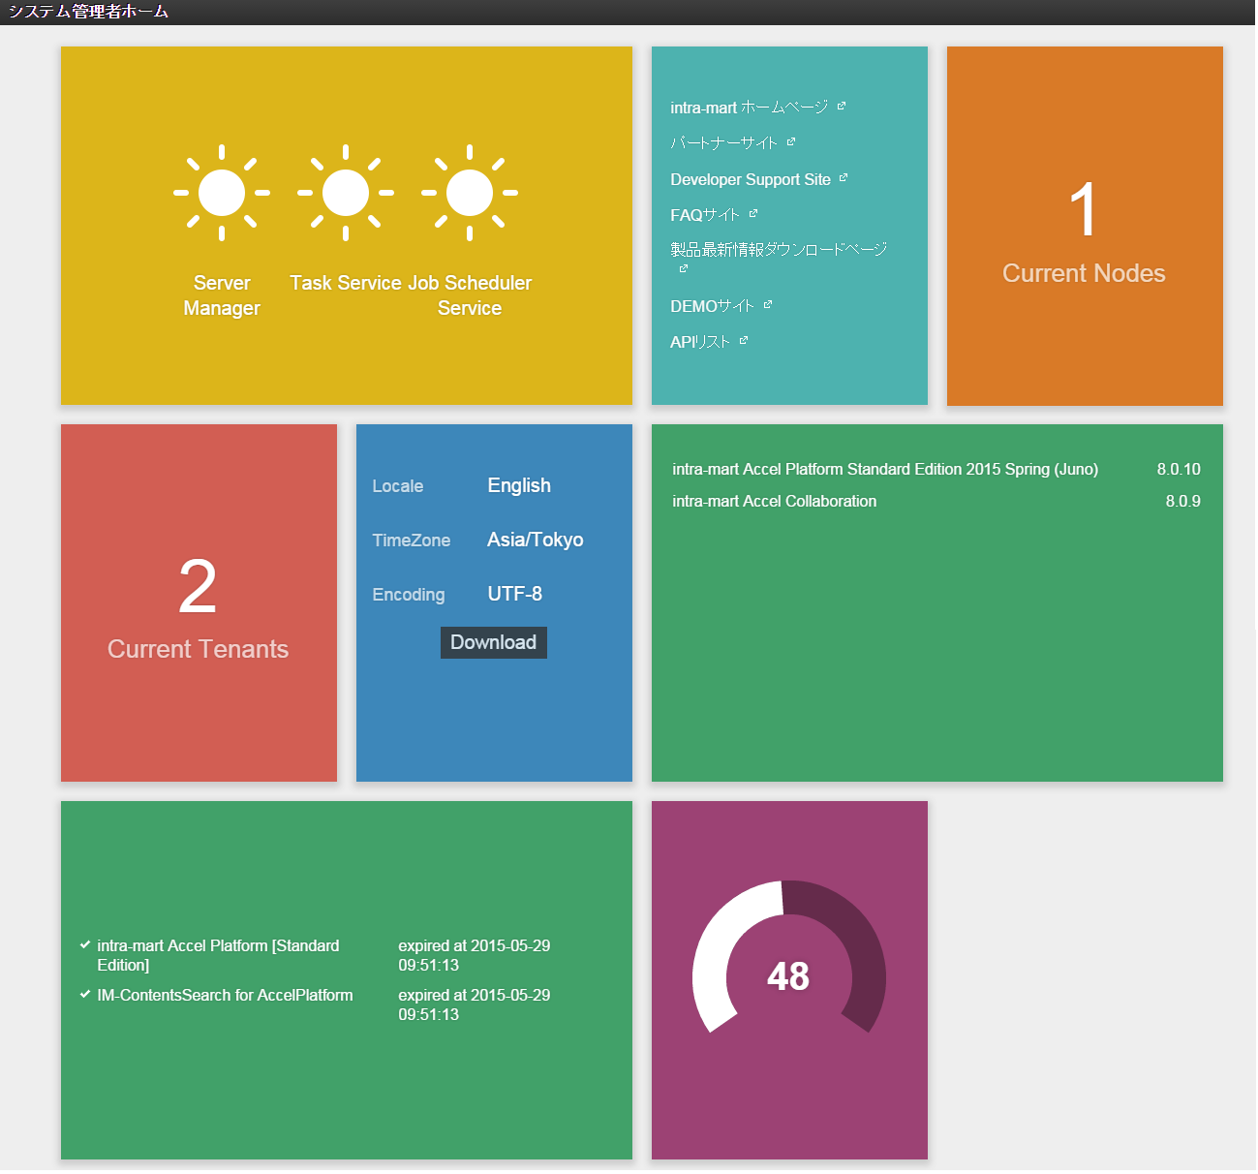Screen dimensions: 1258x1174
Task: Click the Task Service sun status icon
Action: pyautogui.click(x=346, y=193)
